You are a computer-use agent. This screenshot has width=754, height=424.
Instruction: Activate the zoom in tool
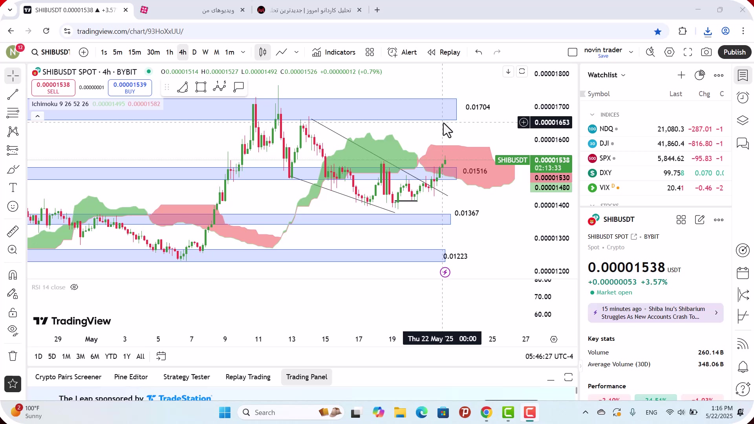pos(13,250)
